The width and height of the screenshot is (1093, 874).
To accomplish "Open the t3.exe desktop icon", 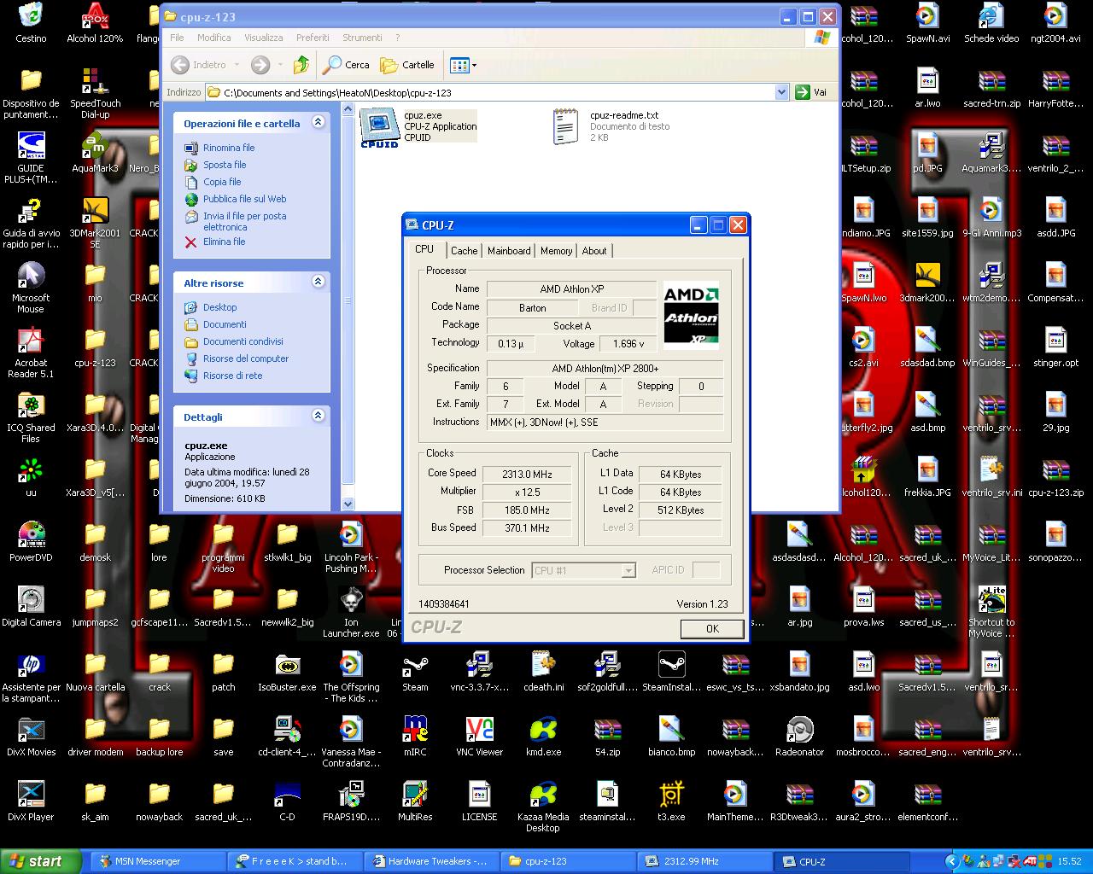I will click(671, 802).
